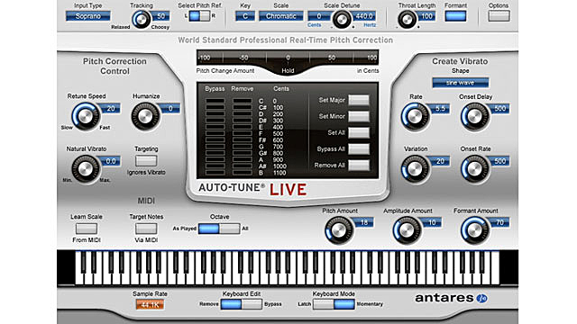Click the Humanize knob
This screenshot has width=577, height=324.
click(145, 116)
